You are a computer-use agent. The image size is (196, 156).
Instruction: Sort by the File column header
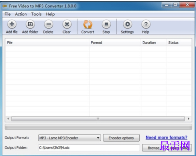click(47, 43)
